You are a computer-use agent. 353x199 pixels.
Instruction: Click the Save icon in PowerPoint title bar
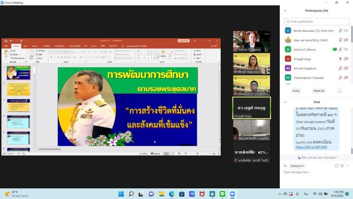pos(6,41)
